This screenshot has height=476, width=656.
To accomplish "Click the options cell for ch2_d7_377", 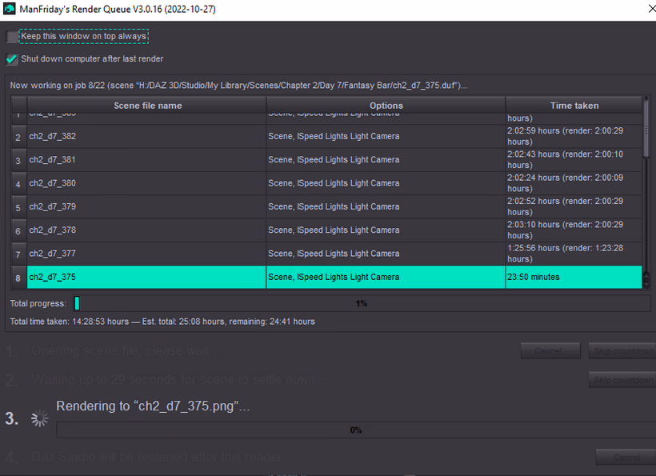I will (386, 254).
